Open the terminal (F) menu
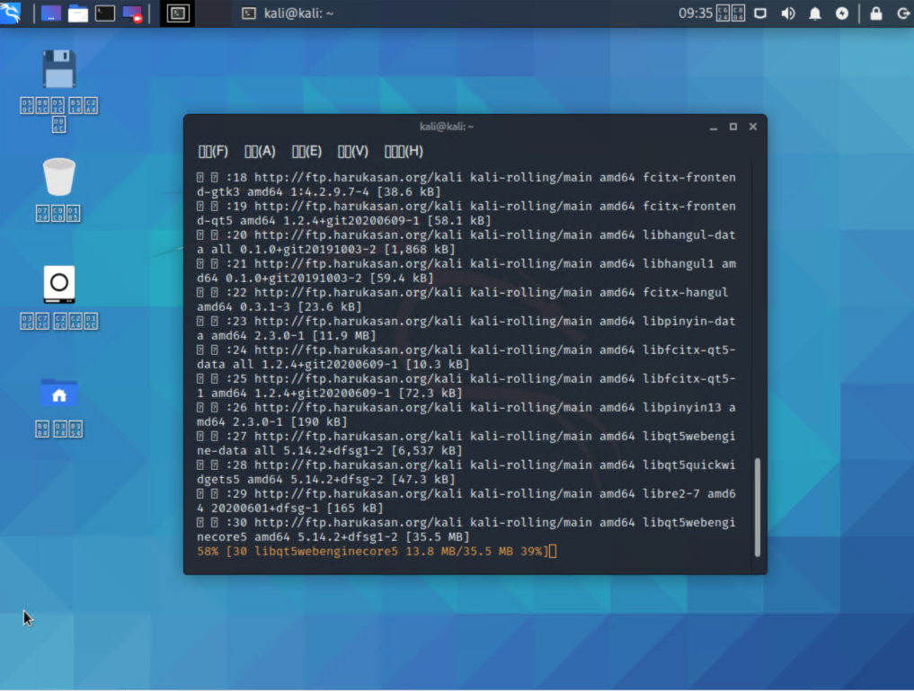Image resolution: width=914 pixels, height=691 pixels. (213, 152)
